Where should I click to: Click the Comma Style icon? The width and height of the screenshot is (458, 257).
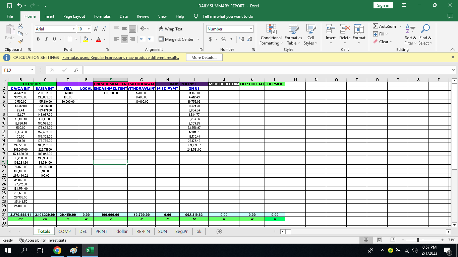(231, 39)
